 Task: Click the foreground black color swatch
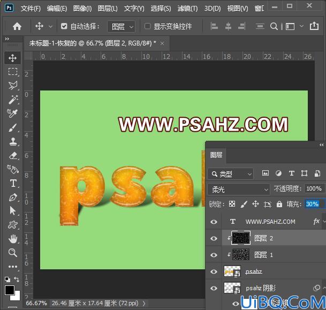[x=9, y=290]
